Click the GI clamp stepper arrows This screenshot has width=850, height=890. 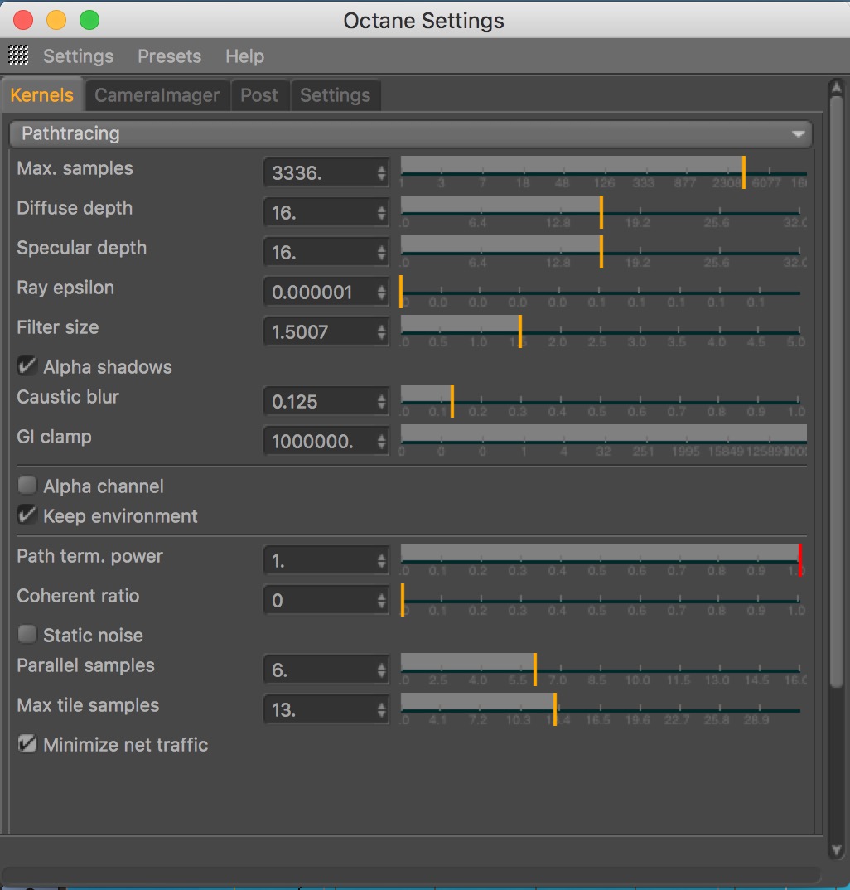(x=382, y=441)
